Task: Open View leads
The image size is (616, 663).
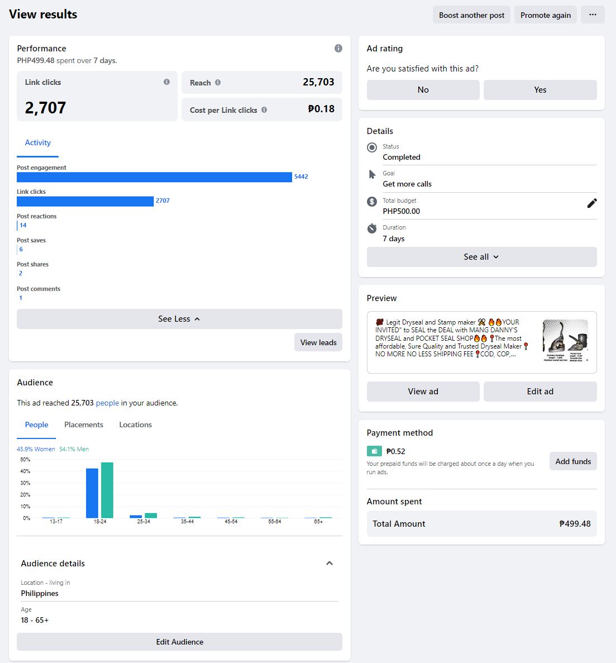Action: pos(318,342)
